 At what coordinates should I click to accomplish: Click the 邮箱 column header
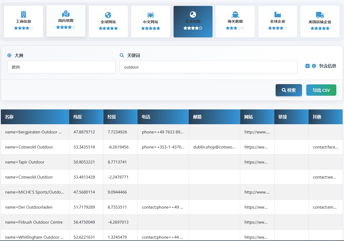click(214, 117)
